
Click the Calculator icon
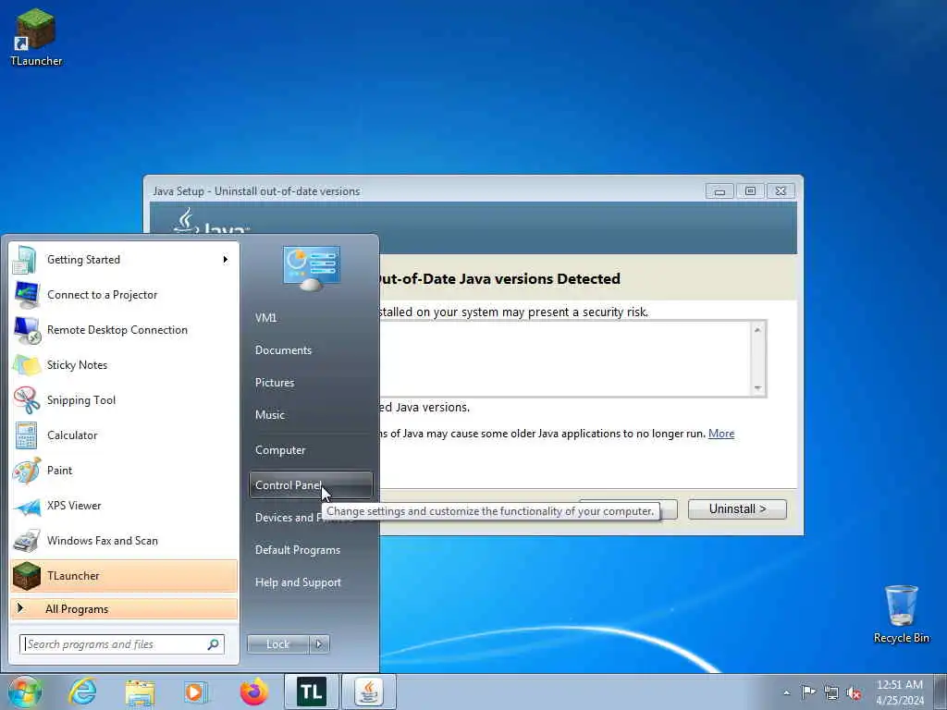tap(26, 435)
